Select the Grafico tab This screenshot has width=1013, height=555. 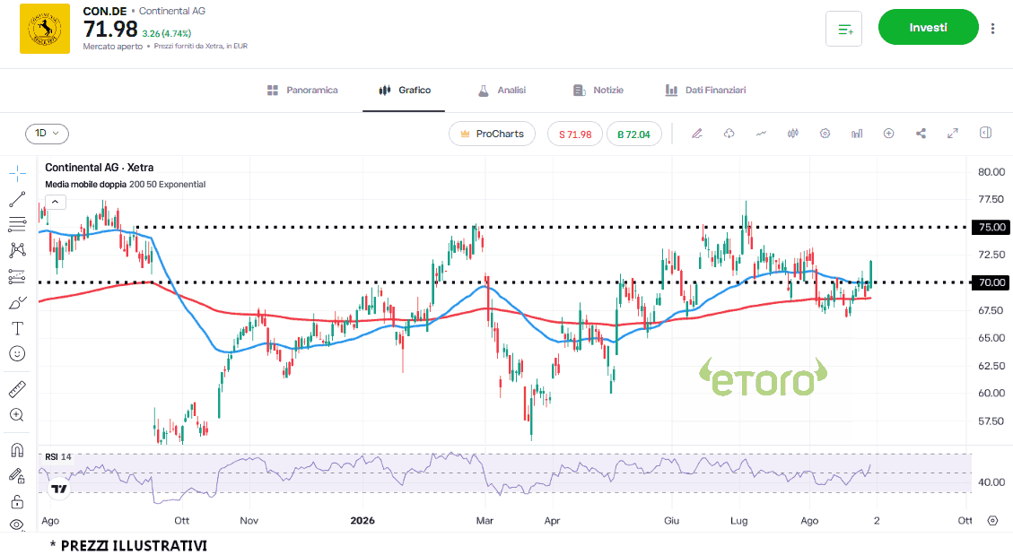(x=405, y=91)
